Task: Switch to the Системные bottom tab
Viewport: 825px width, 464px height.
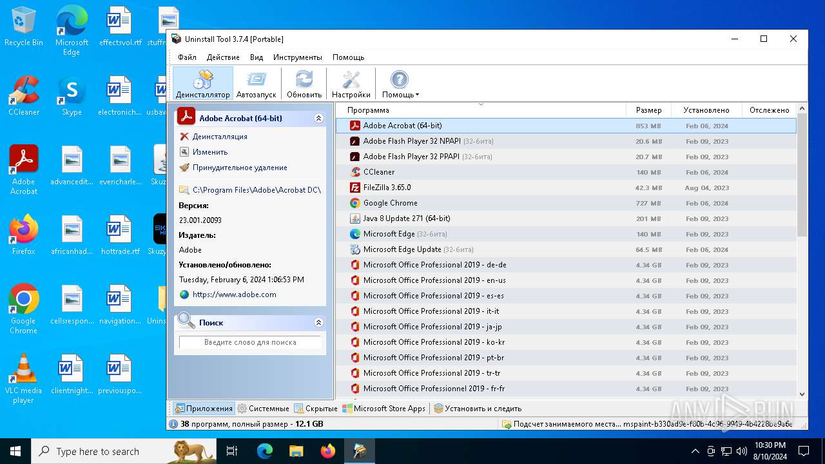Action: pos(263,409)
